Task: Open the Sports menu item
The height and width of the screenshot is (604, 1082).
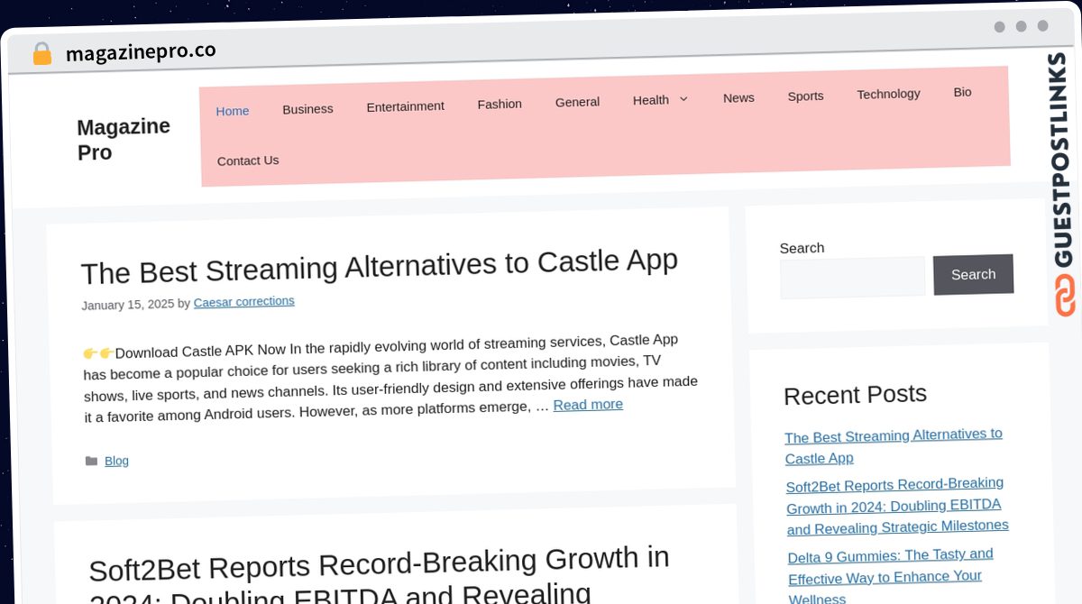Action: [x=805, y=96]
